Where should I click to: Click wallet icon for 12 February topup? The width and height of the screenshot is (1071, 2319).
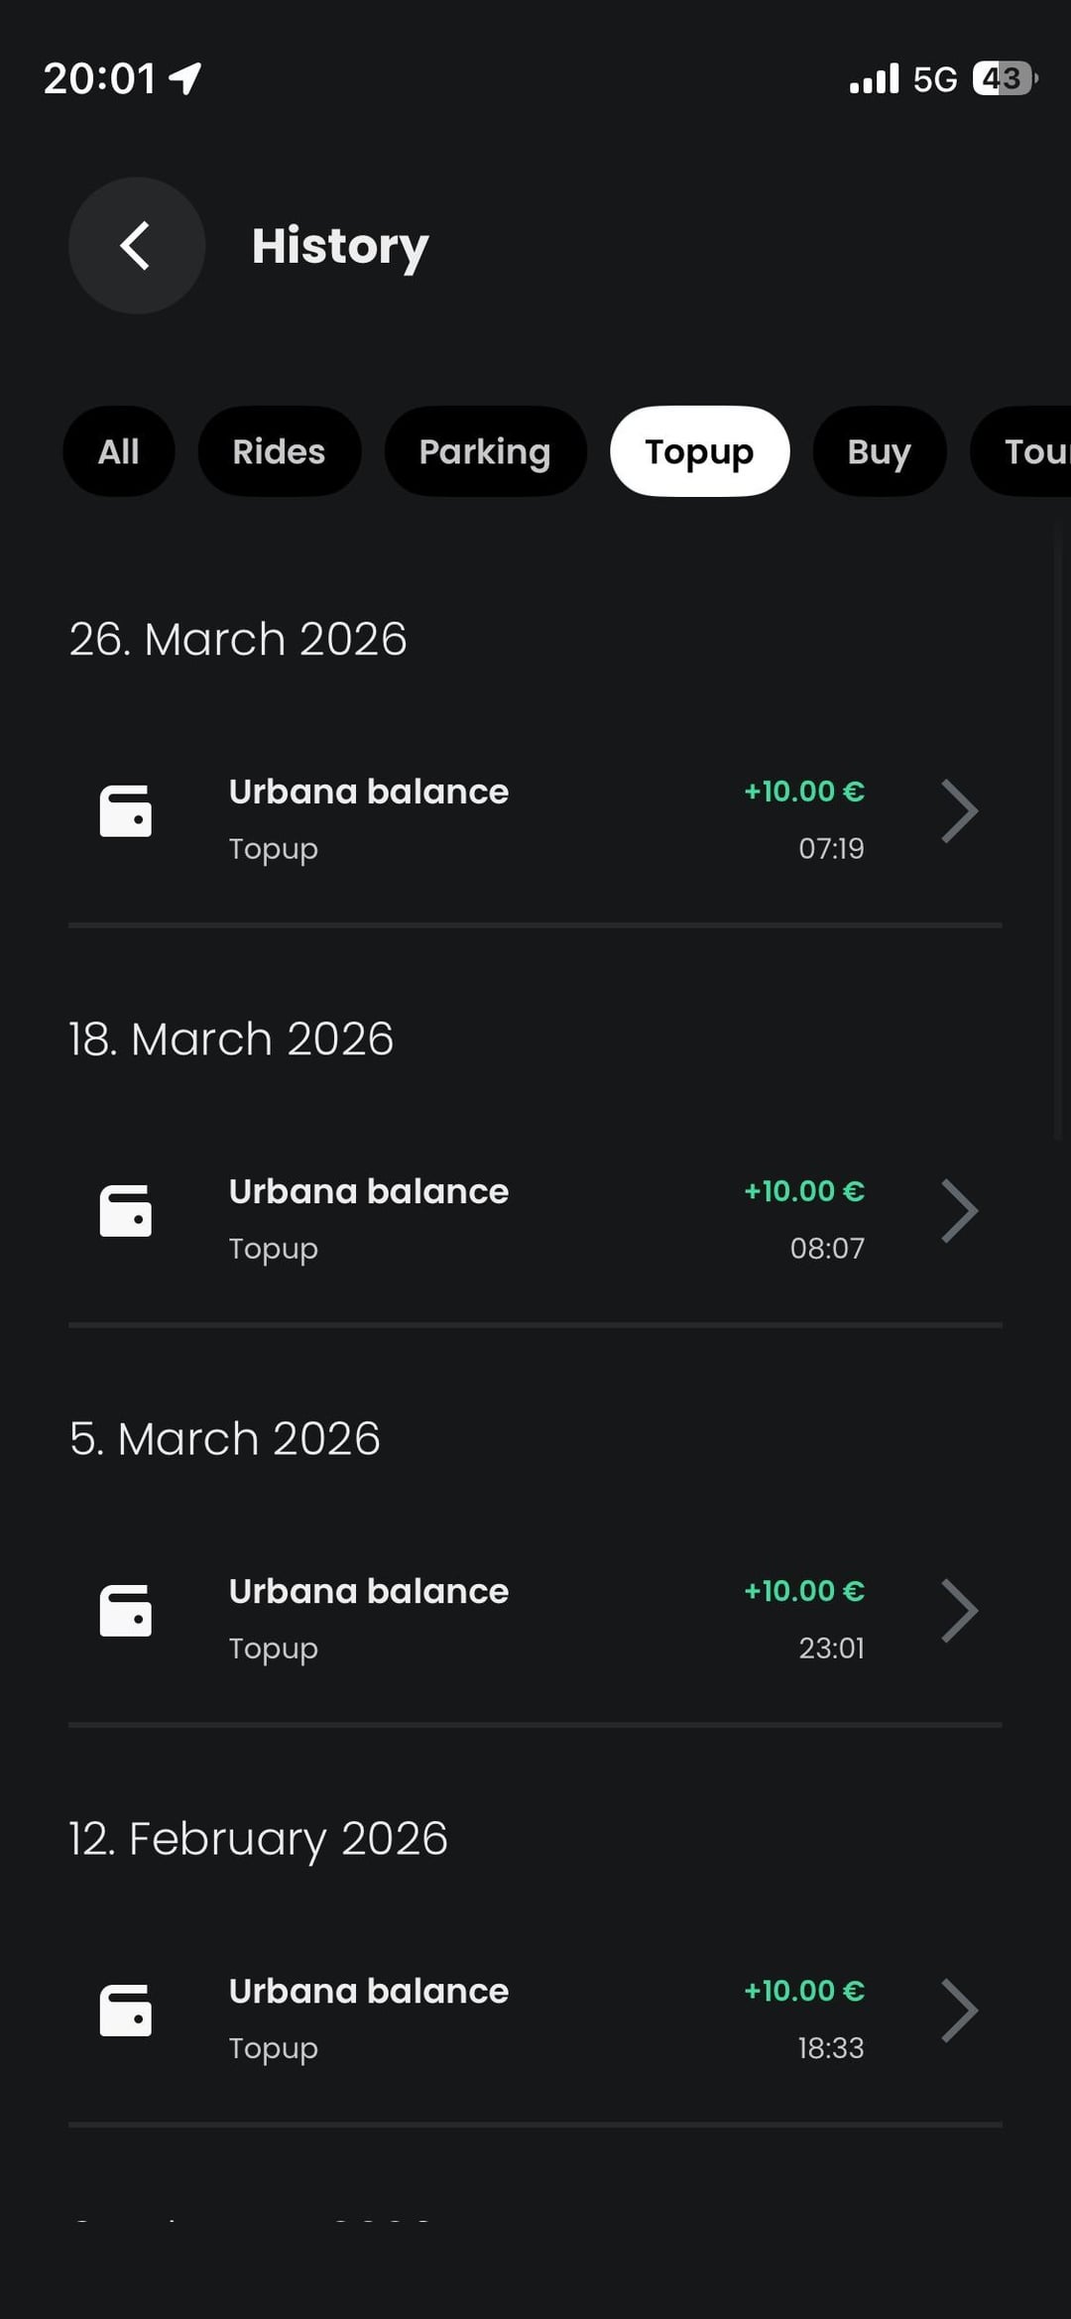click(126, 2011)
